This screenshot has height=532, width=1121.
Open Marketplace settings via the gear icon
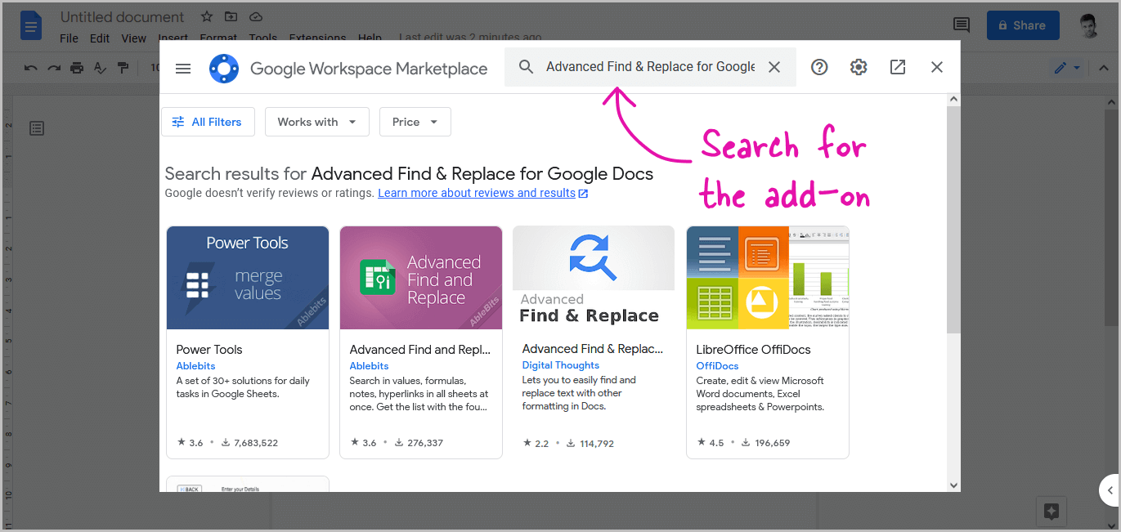pyautogui.click(x=859, y=67)
